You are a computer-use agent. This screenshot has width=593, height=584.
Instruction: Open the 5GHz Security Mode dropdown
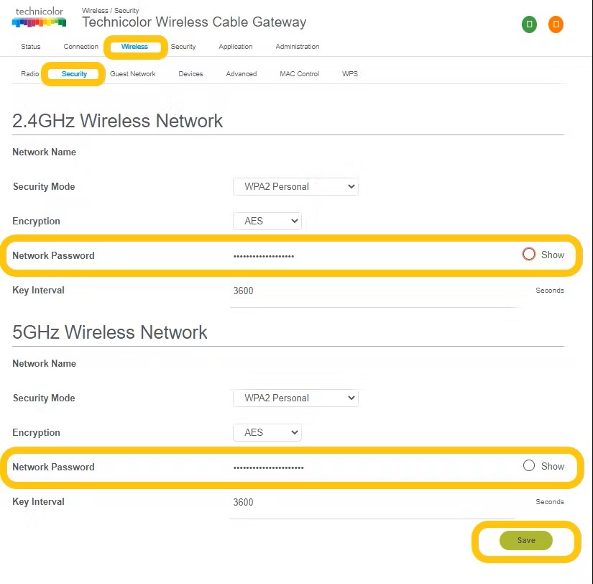(x=295, y=398)
